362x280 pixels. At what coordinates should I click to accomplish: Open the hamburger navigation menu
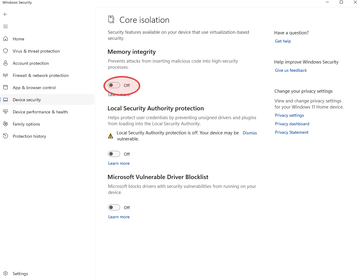coord(5,26)
